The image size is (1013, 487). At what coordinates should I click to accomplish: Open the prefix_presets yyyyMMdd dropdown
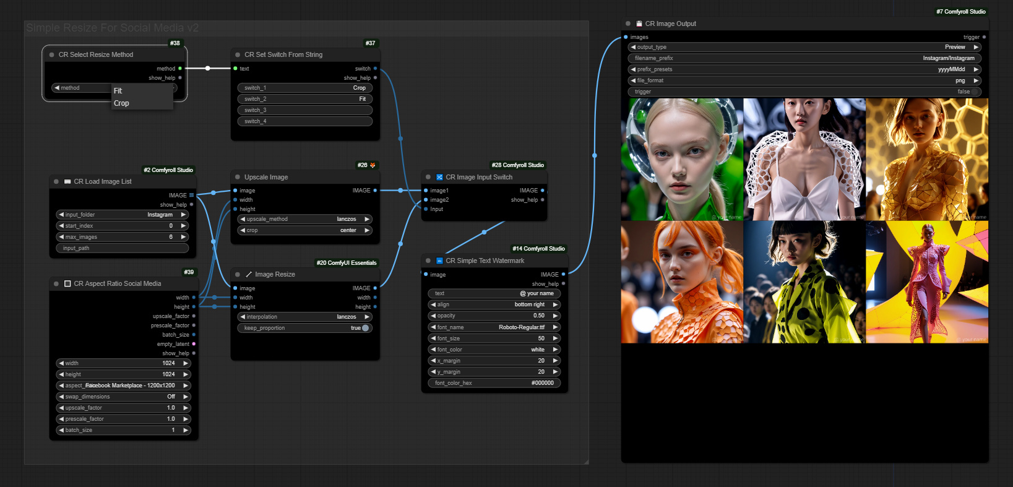click(x=804, y=69)
